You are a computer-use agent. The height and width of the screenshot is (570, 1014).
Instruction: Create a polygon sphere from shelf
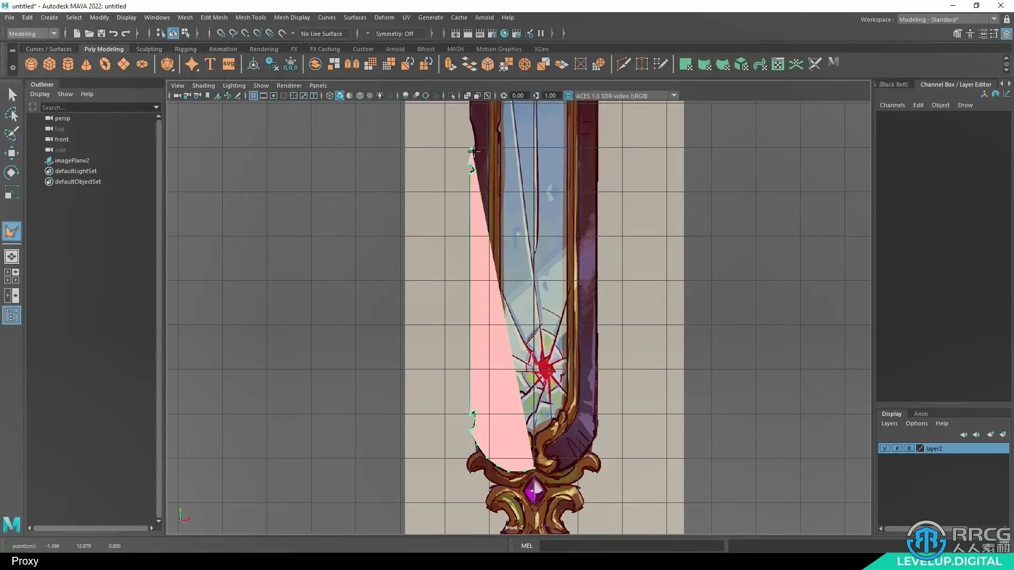31,64
